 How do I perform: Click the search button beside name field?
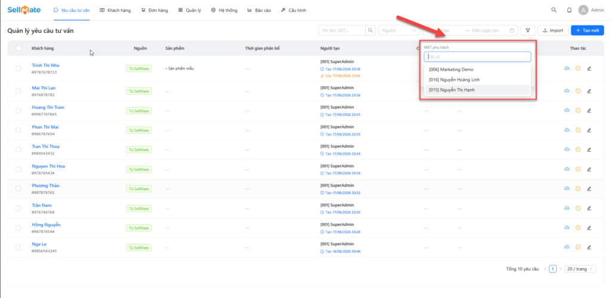pos(371,30)
